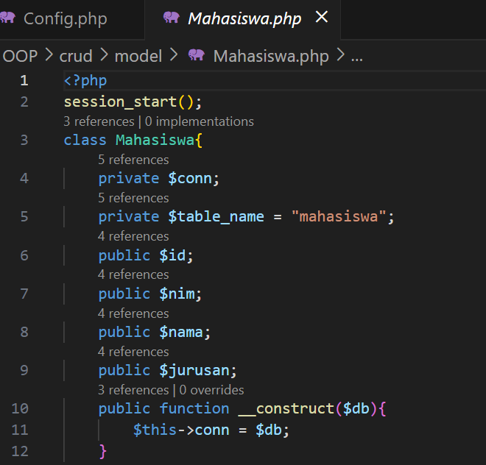This screenshot has width=486, height=465.
Task: Click the "mahasiswa" string literal
Action: pyautogui.click(x=339, y=217)
